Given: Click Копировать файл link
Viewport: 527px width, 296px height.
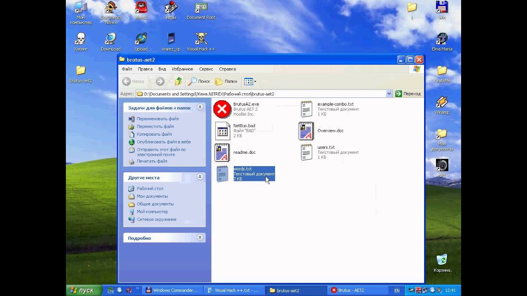Looking at the screenshot, I should pos(154,134).
